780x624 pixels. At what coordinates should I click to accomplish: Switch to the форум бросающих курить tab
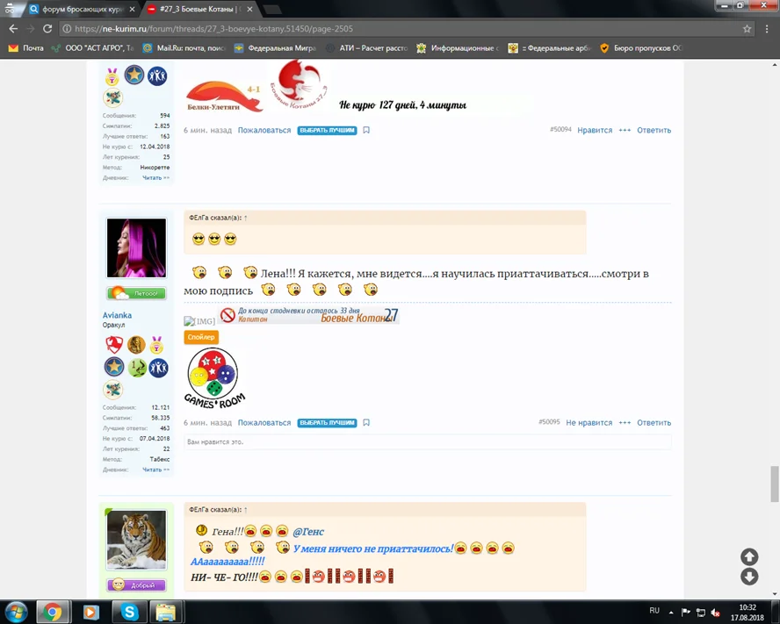point(82,10)
